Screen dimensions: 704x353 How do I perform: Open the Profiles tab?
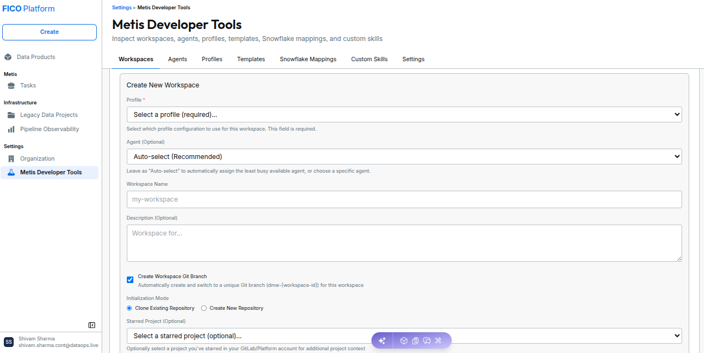pyautogui.click(x=212, y=59)
